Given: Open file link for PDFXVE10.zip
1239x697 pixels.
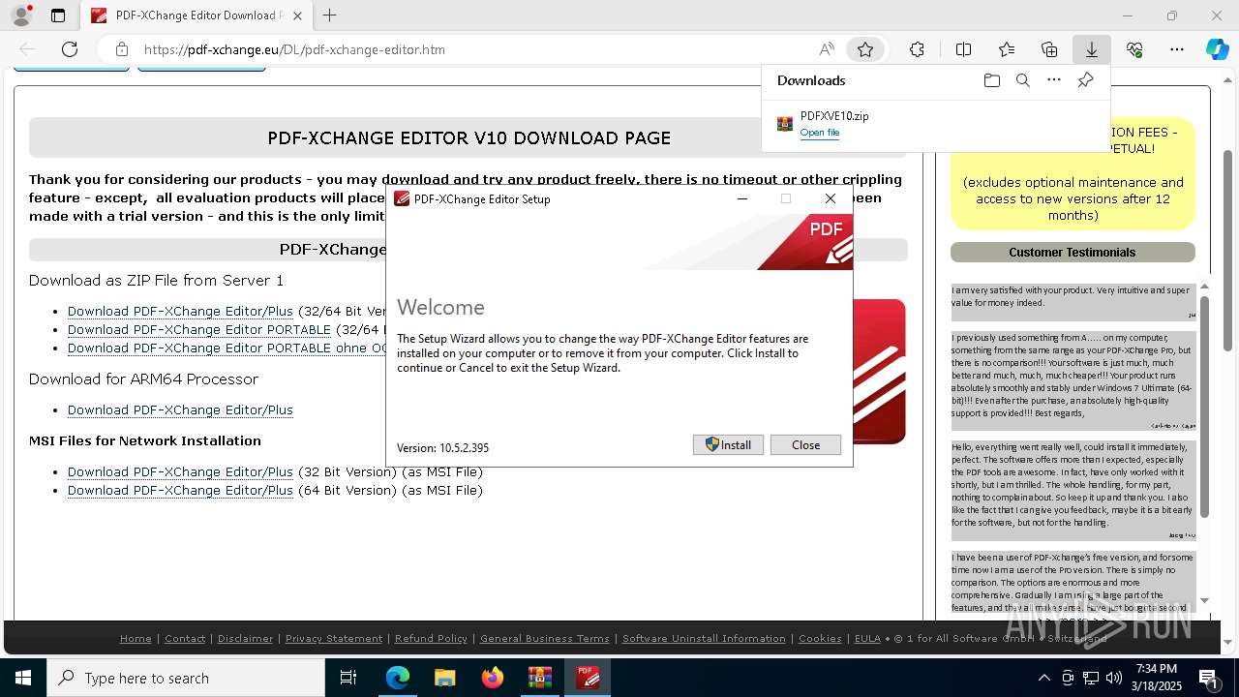Looking at the screenshot, I should click(x=820, y=133).
